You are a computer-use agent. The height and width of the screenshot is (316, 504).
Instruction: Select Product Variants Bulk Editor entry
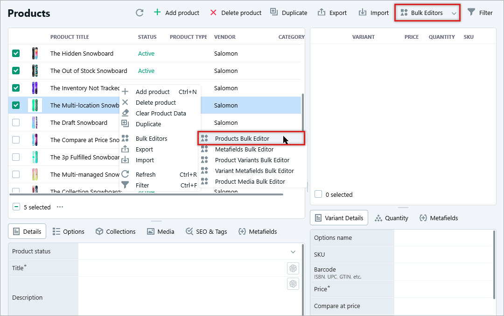pos(252,160)
